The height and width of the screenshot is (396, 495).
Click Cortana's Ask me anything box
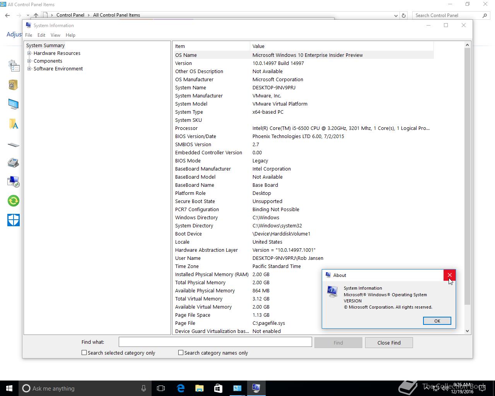(x=85, y=388)
